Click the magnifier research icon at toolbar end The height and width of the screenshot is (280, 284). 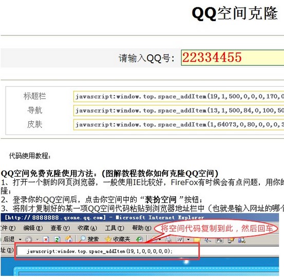pyautogui.click(x=242, y=240)
